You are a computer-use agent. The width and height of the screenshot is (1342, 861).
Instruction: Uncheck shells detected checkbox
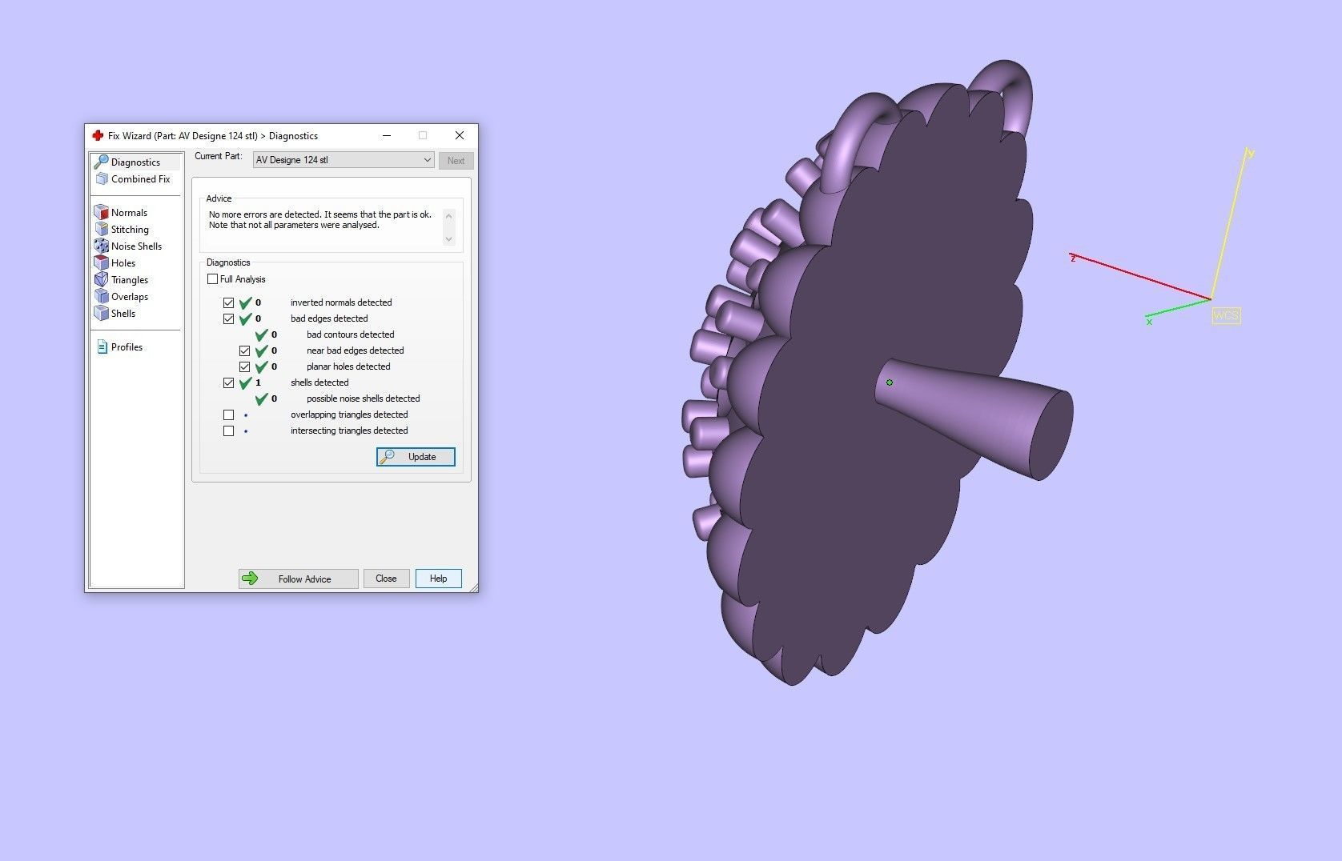228,382
